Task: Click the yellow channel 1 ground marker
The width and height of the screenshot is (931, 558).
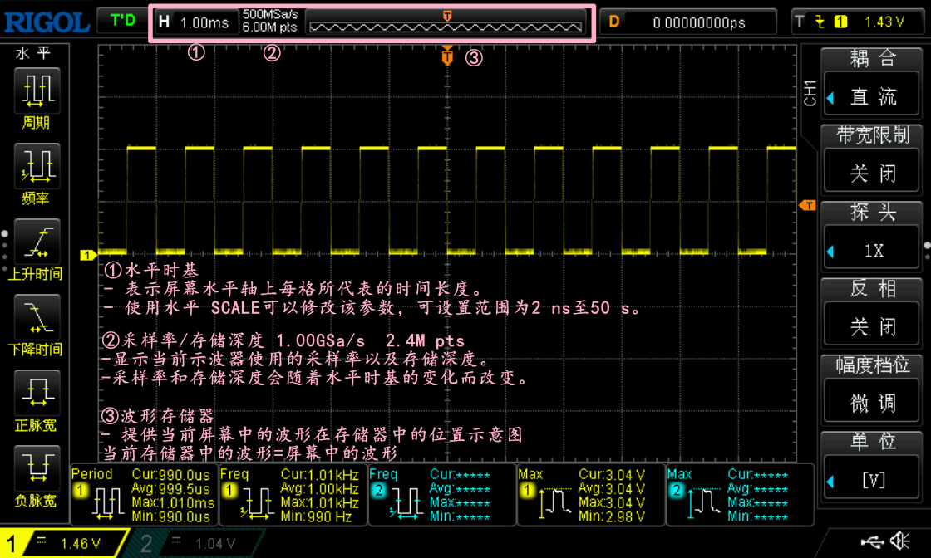Action: click(x=87, y=255)
